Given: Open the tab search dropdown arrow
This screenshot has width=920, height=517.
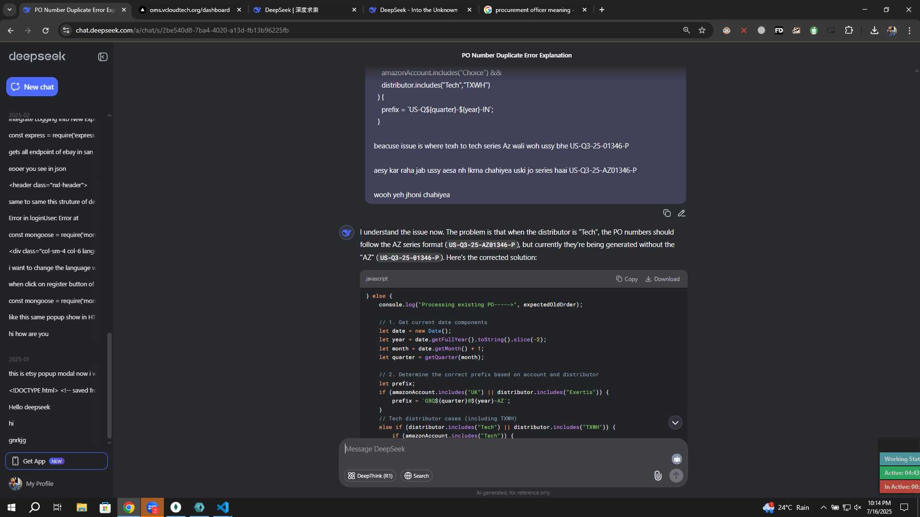Looking at the screenshot, I should [10, 10].
